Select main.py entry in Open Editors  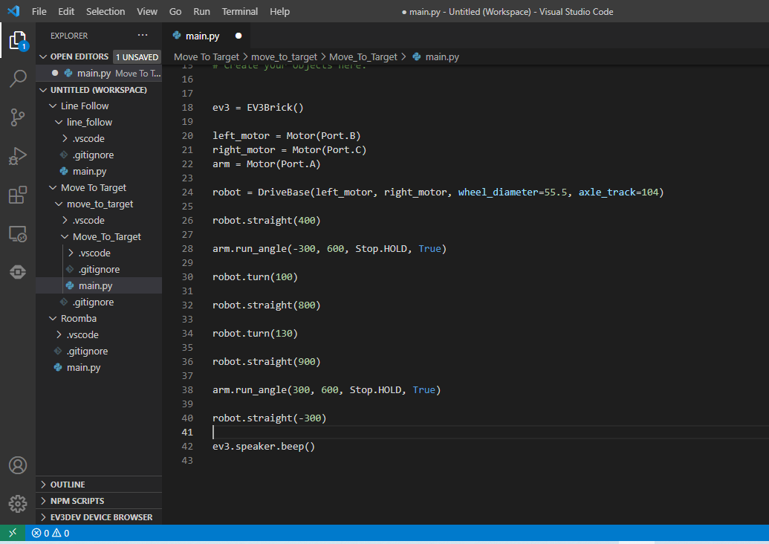[x=99, y=73]
